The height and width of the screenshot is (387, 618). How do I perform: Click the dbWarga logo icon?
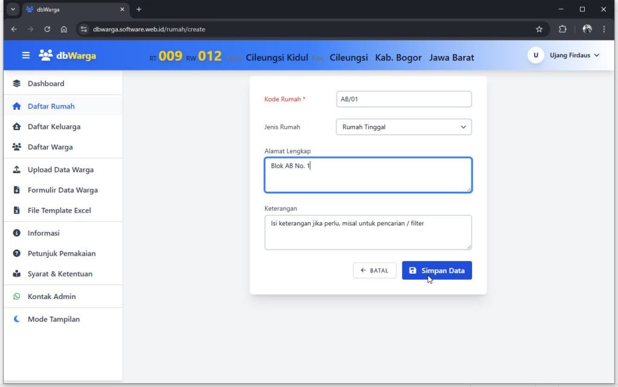click(x=46, y=55)
